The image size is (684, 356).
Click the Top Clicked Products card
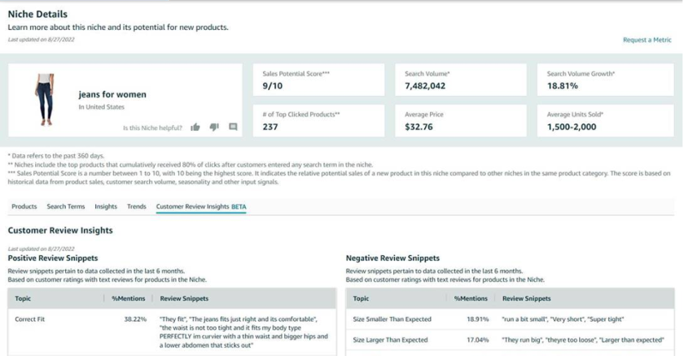318,120
